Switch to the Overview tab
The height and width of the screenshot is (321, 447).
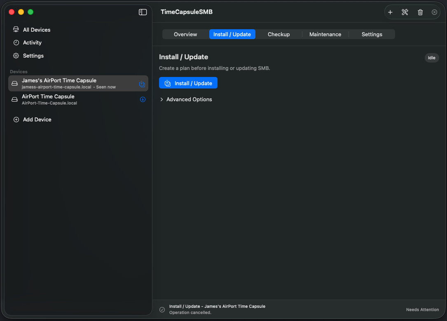(x=185, y=34)
